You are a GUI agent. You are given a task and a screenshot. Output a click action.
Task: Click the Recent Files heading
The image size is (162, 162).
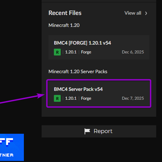click(x=65, y=13)
